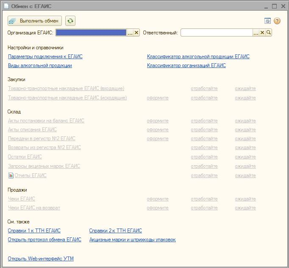Open Запросы акцизных марок ЕГАИС
Screen dimensions: 289x268
click(44, 166)
